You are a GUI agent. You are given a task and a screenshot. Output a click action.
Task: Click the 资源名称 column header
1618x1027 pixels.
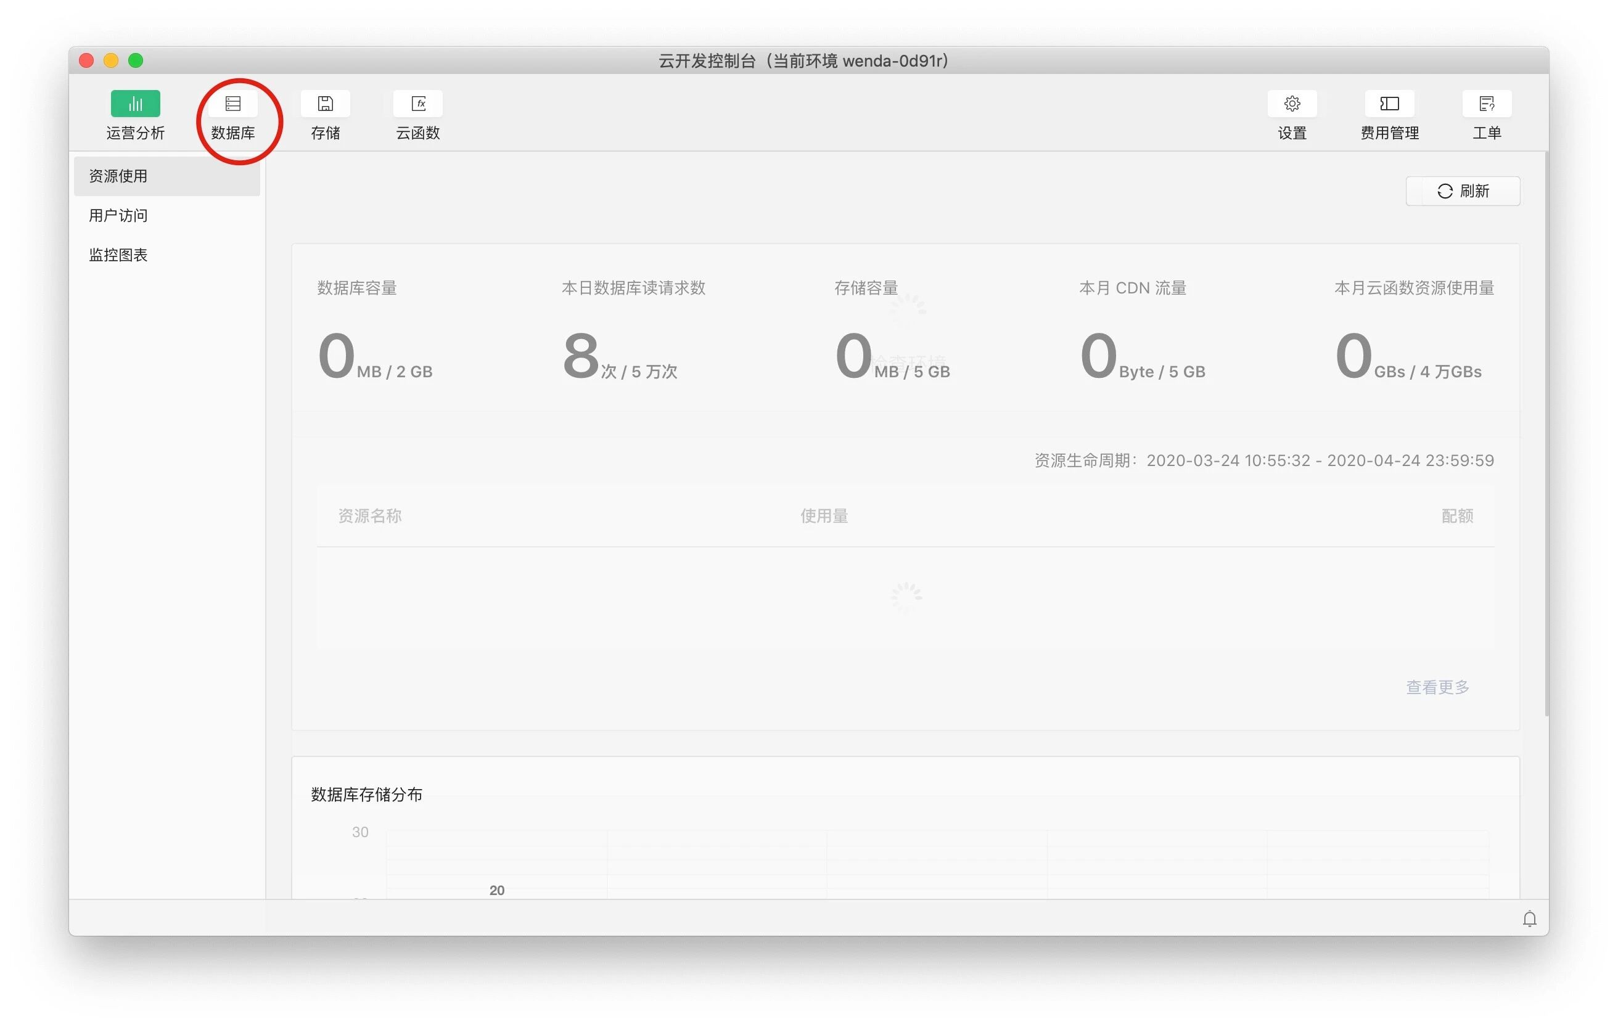369,516
